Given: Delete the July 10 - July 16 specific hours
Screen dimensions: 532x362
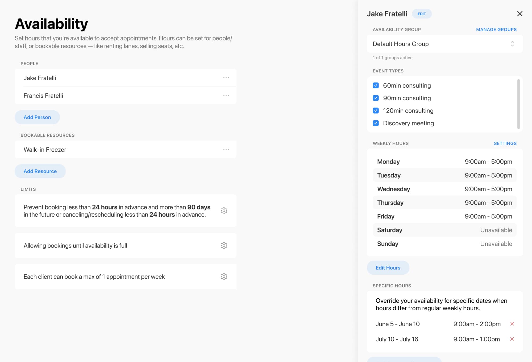Looking at the screenshot, I should point(512,339).
